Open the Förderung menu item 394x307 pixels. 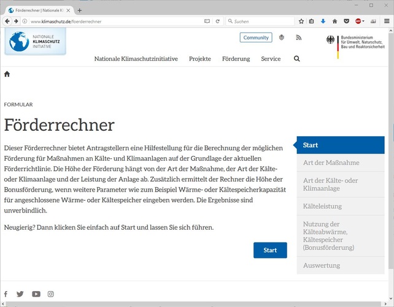click(x=236, y=59)
